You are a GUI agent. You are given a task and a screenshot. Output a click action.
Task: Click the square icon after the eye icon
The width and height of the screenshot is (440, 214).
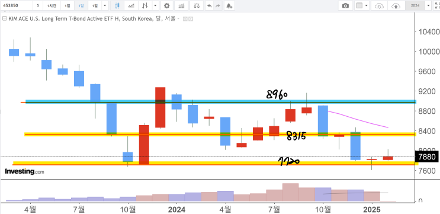pyautogui.click(x=191, y=19)
